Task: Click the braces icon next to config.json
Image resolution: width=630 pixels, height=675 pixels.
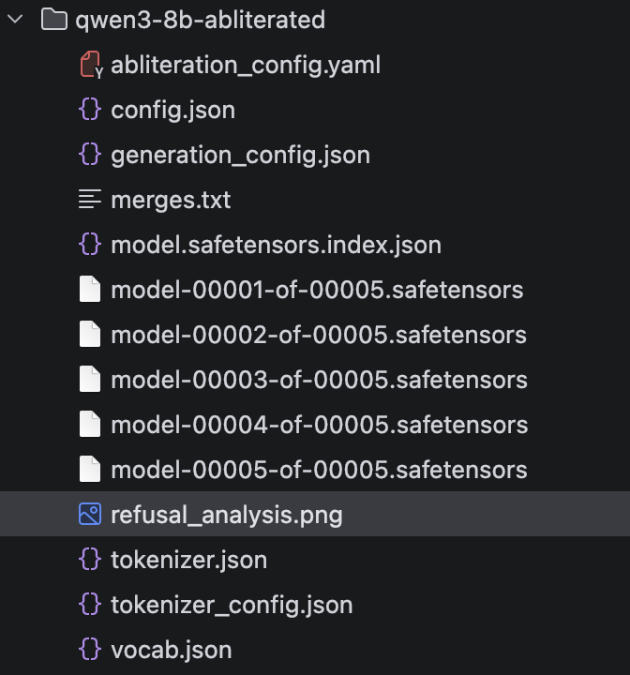Action: pyautogui.click(x=90, y=110)
